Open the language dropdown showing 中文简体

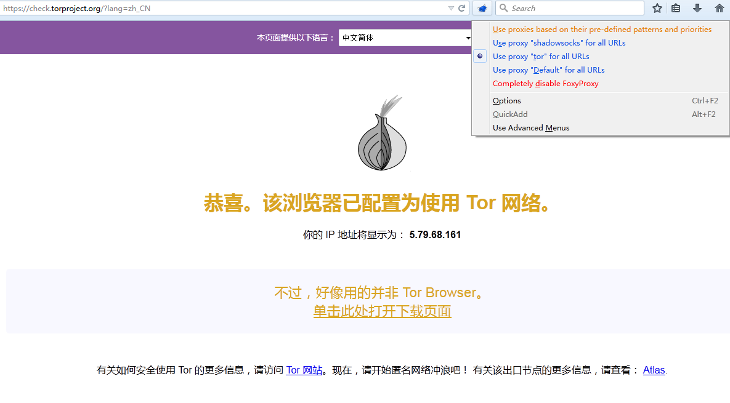405,38
